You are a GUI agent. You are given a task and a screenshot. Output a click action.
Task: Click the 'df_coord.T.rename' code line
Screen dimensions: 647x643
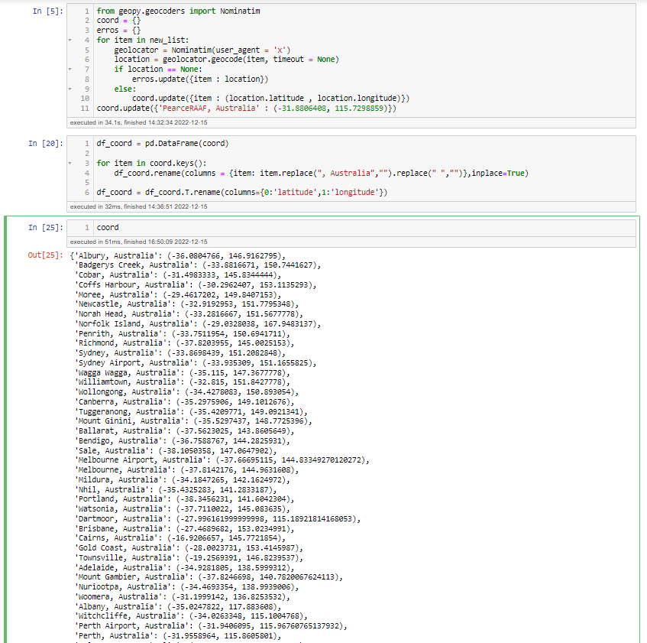tap(242, 193)
